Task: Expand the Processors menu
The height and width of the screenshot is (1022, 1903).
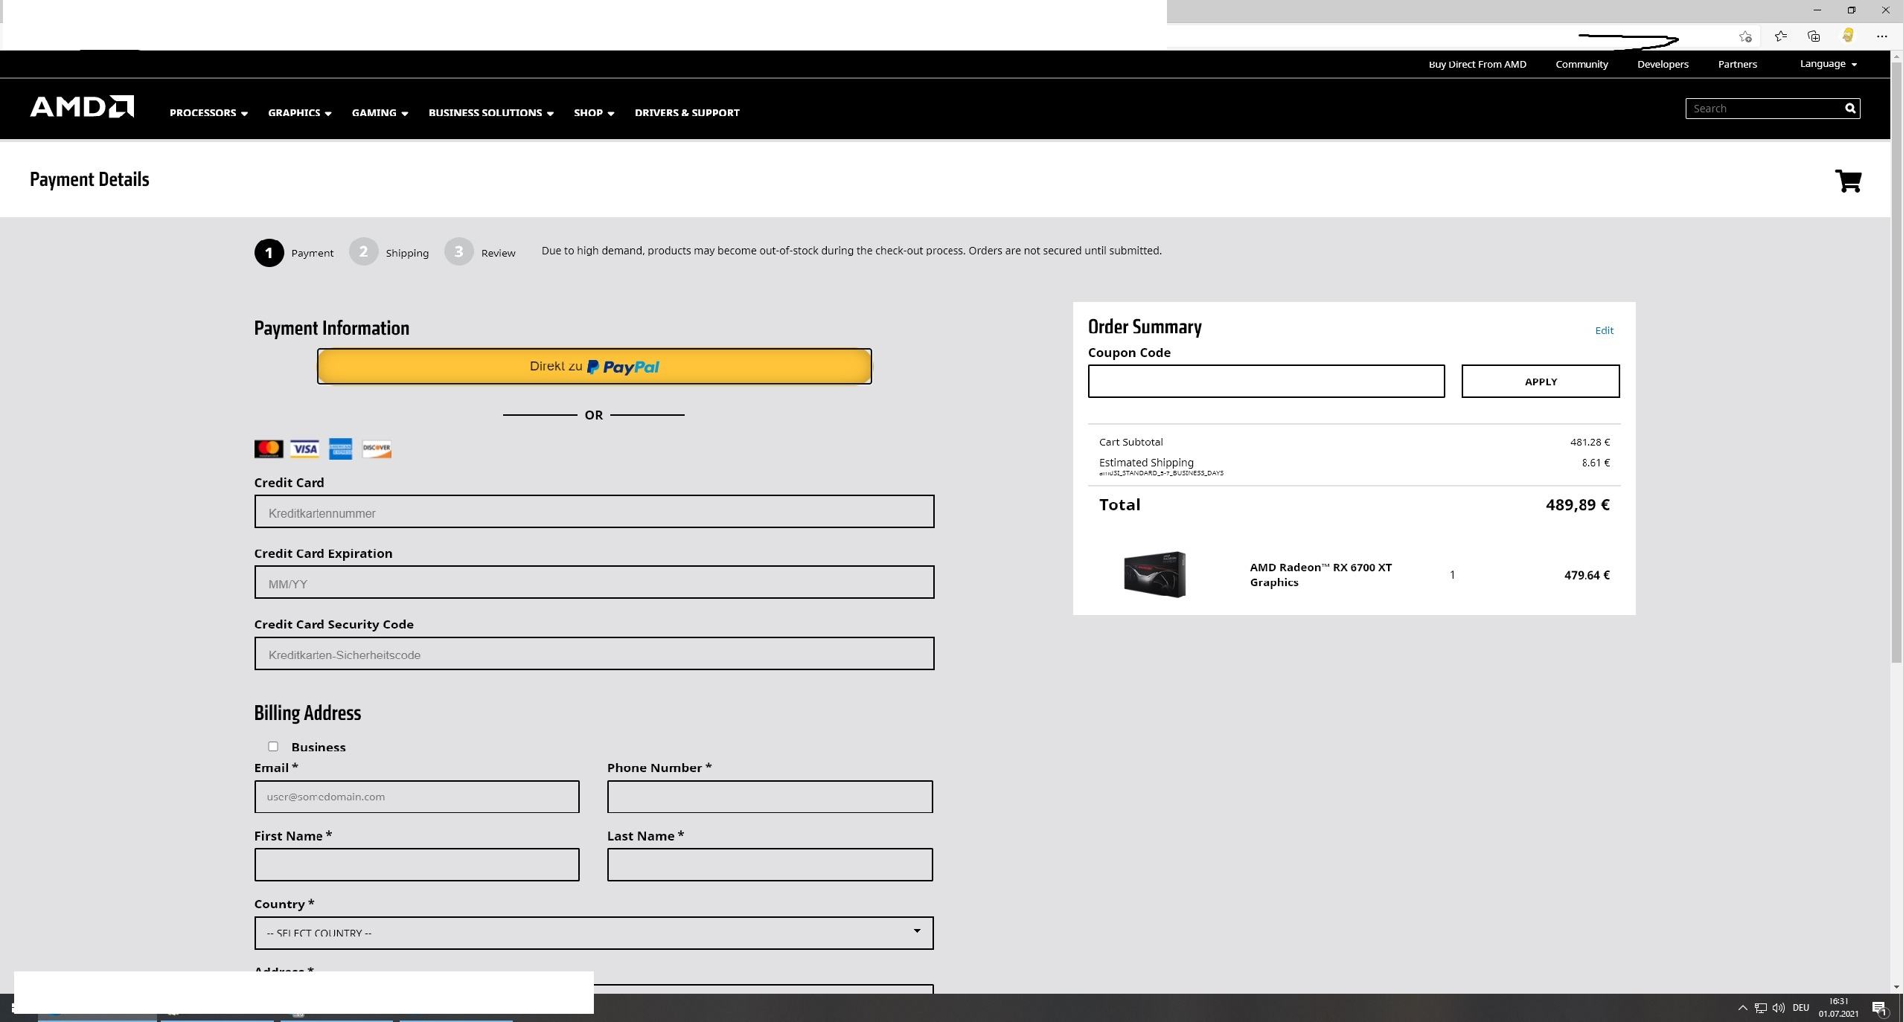Action: pos(208,113)
